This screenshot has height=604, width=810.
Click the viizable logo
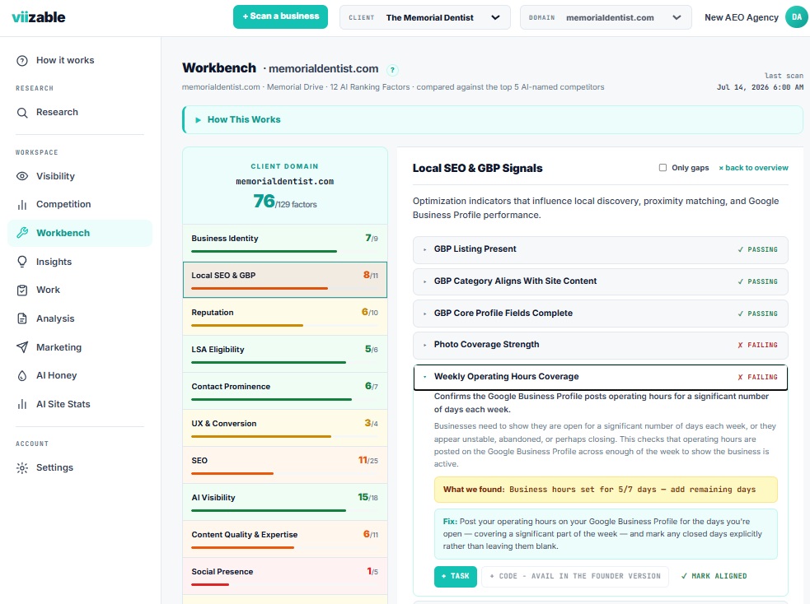(38, 17)
